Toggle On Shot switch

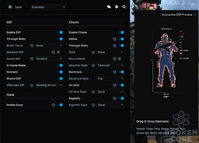click(121, 85)
